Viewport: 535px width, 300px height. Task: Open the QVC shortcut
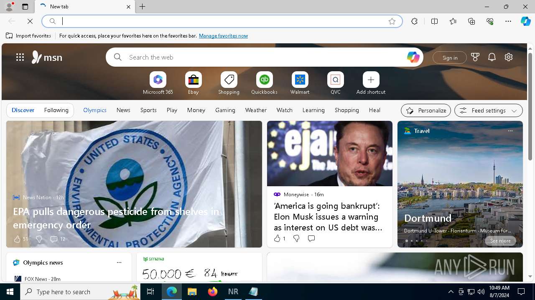(x=336, y=83)
